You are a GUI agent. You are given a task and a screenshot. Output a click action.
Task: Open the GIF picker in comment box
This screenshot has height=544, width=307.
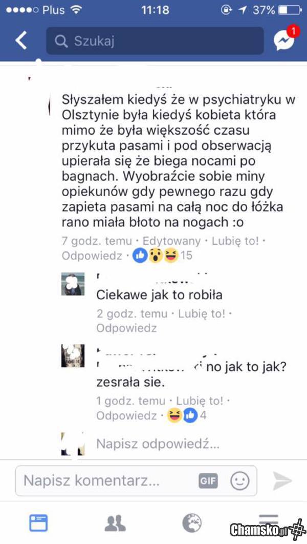[208, 481]
